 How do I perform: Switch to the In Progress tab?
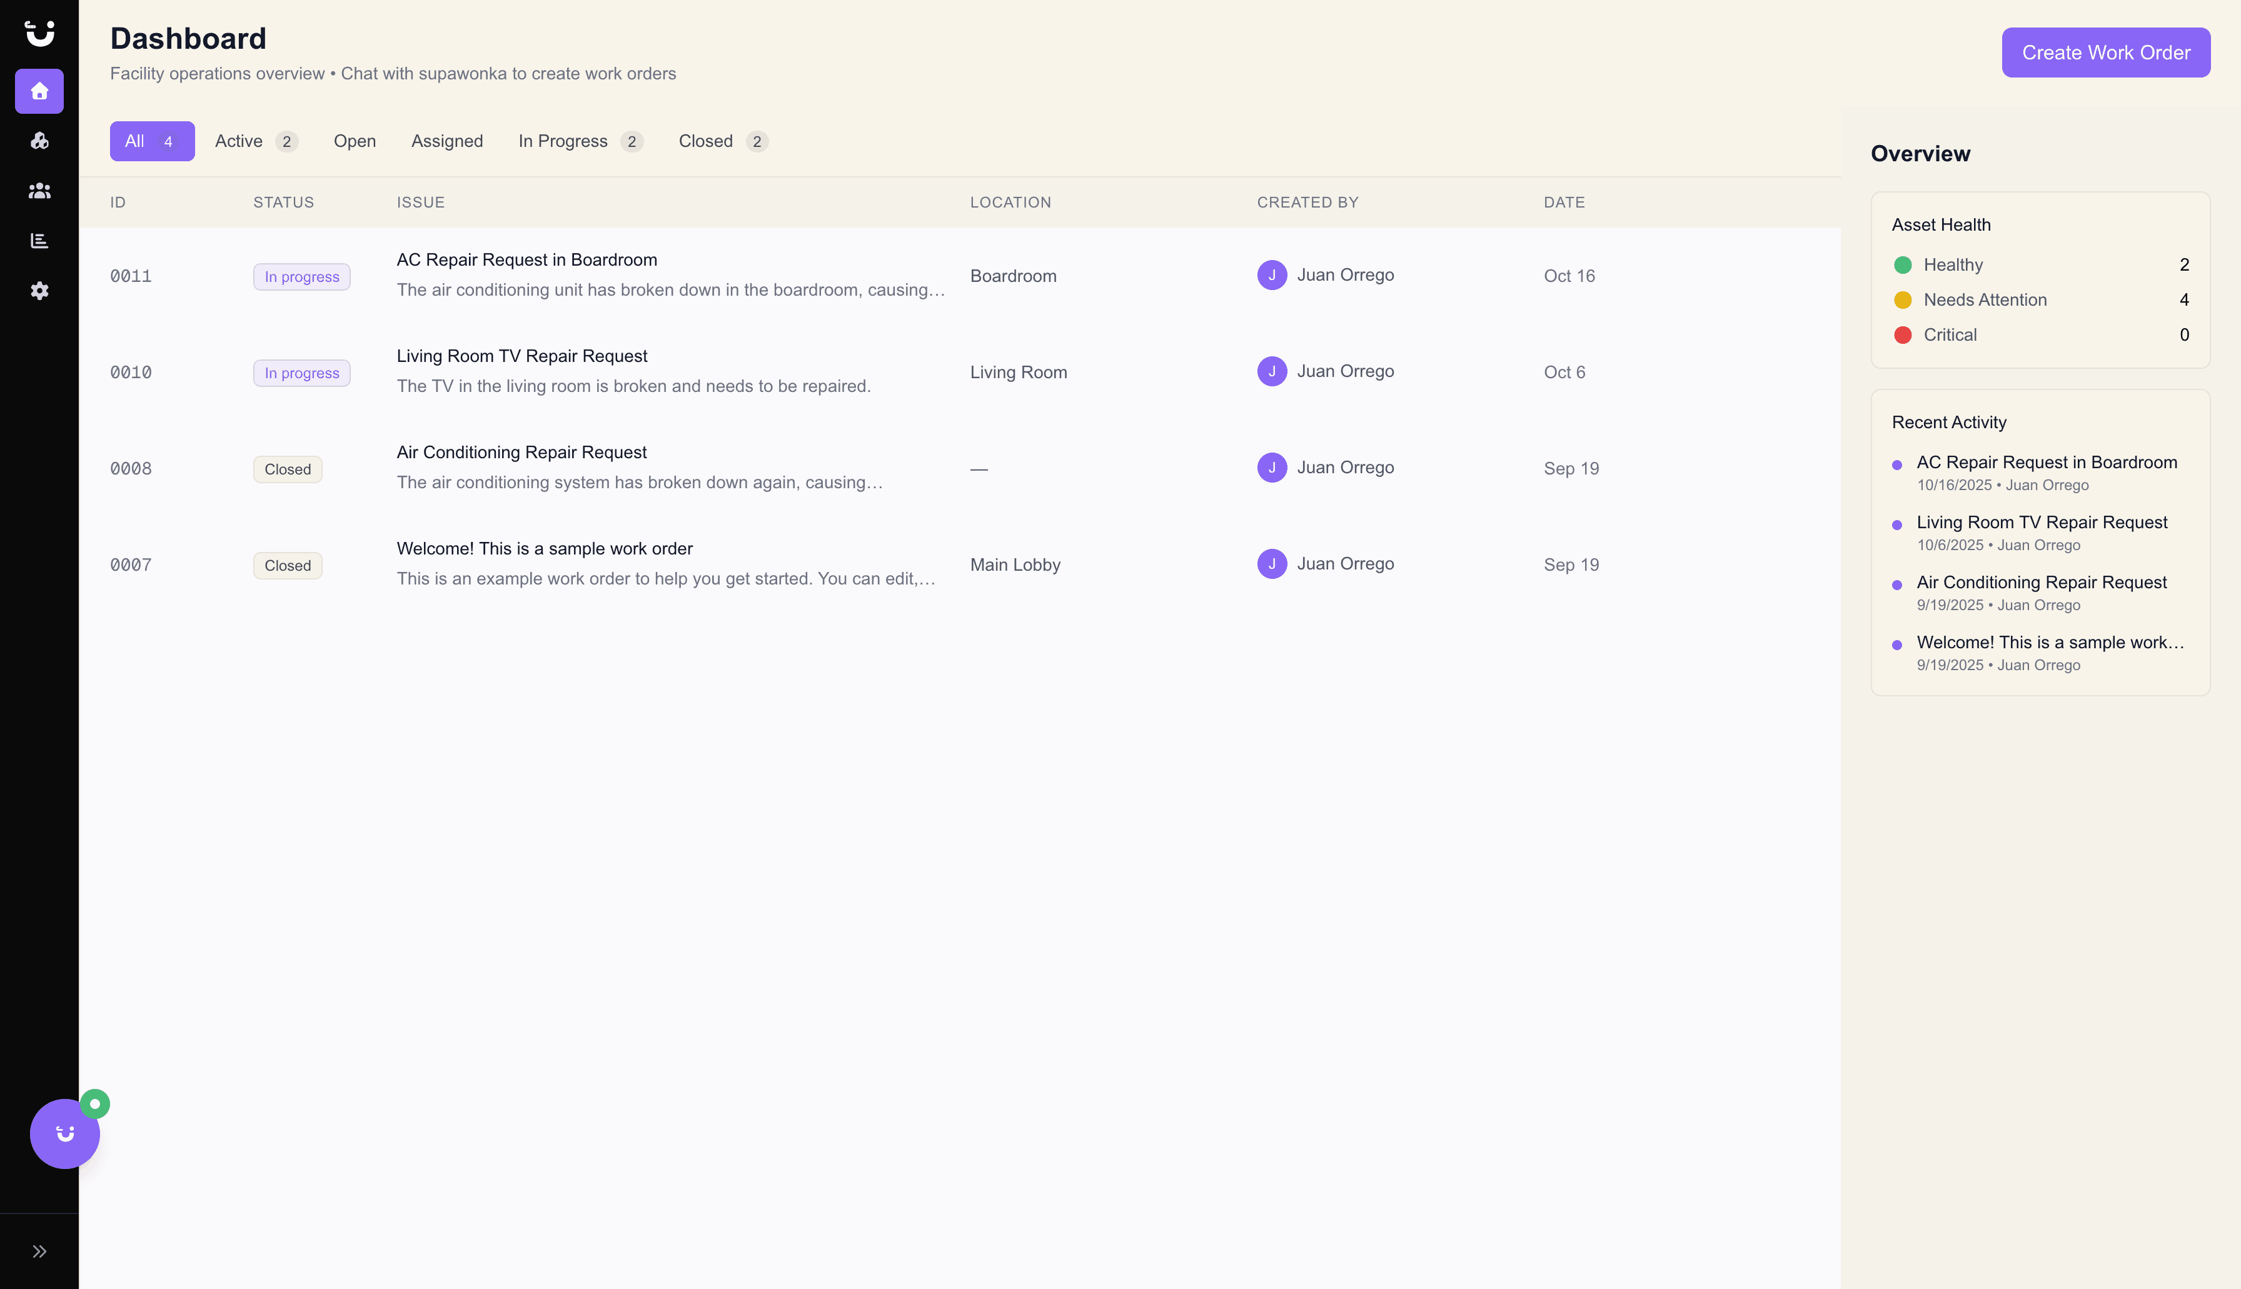(579, 142)
